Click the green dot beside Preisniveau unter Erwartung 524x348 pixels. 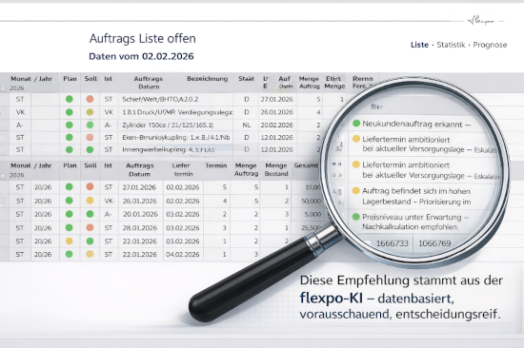356,217
